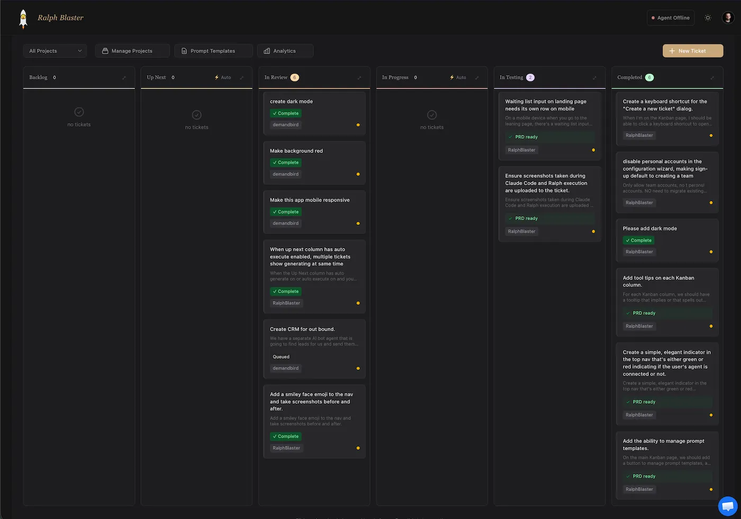Select the In Review count badge

click(295, 77)
